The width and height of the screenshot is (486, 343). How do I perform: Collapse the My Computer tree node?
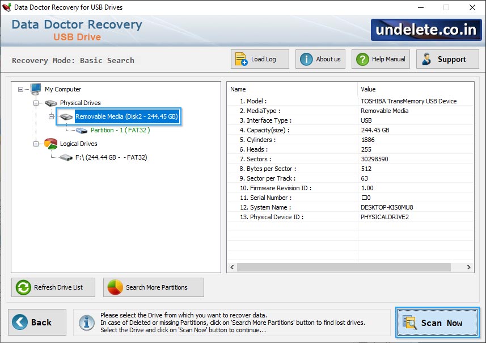pos(20,89)
